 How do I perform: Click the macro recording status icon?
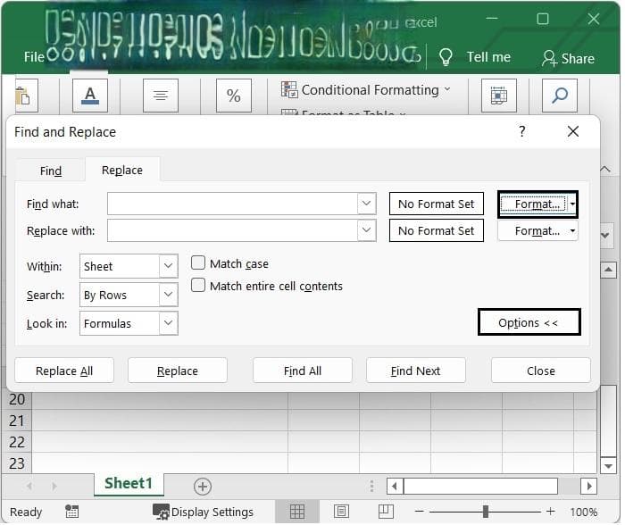click(x=71, y=512)
